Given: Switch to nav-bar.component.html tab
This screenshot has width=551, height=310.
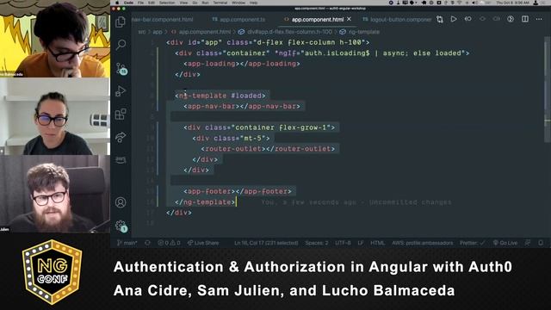Looking at the screenshot, I should click(x=163, y=19).
